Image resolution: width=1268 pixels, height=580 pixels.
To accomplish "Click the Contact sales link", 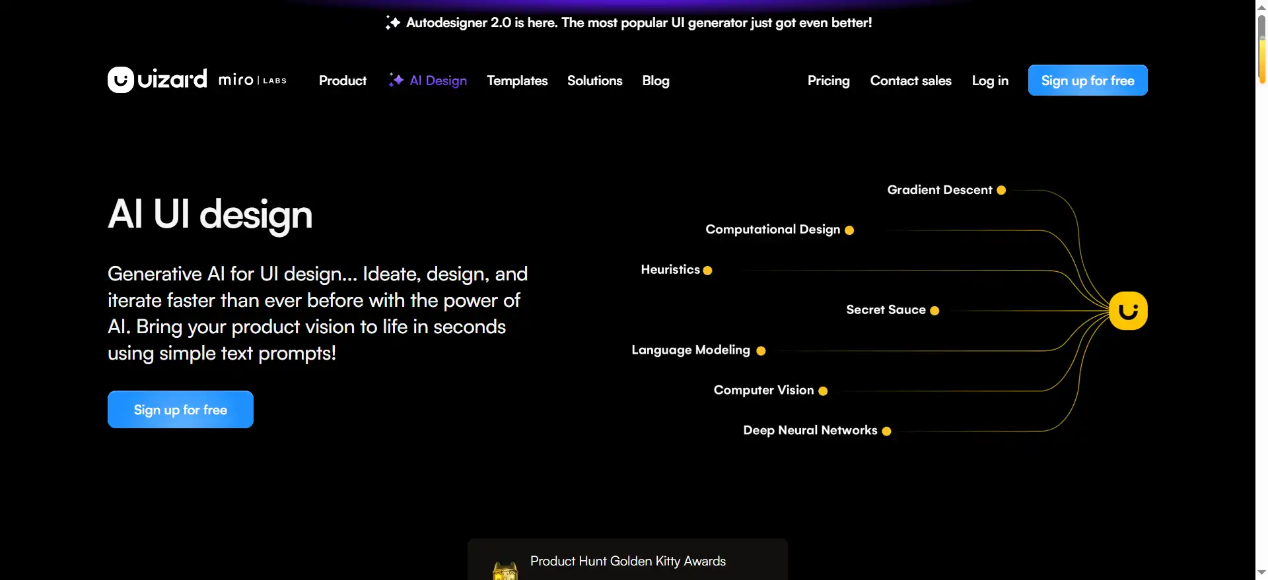I will pos(911,81).
